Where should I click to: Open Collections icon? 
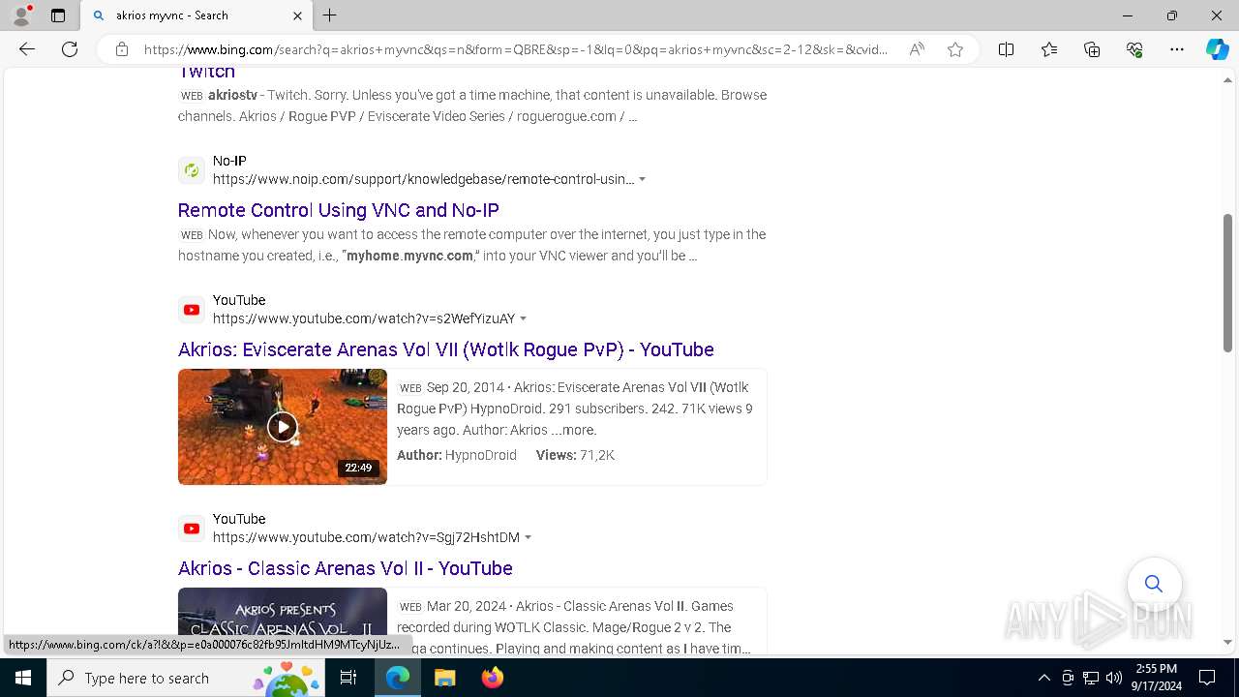click(x=1092, y=49)
